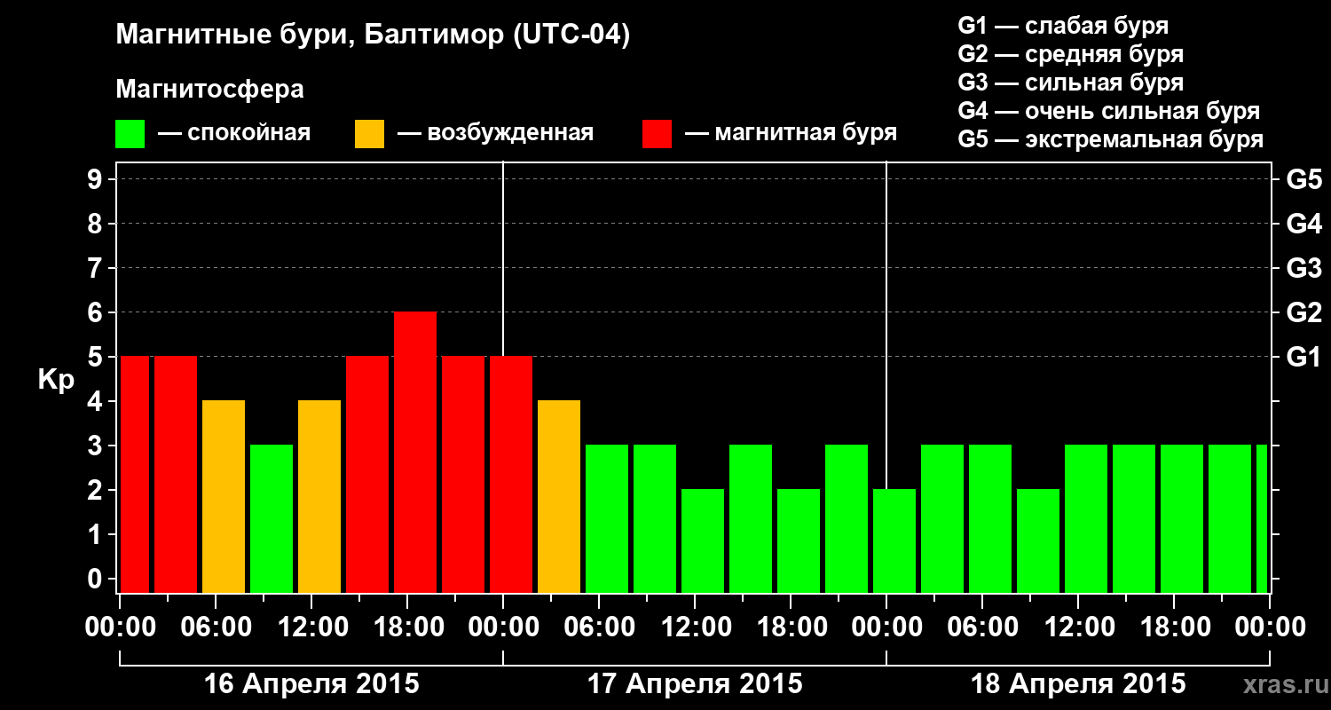Image resolution: width=1331 pixels, height=710 pixels.
Task: Click the '17 Апреля 2015' date label
Action: (x=695, y=684)
